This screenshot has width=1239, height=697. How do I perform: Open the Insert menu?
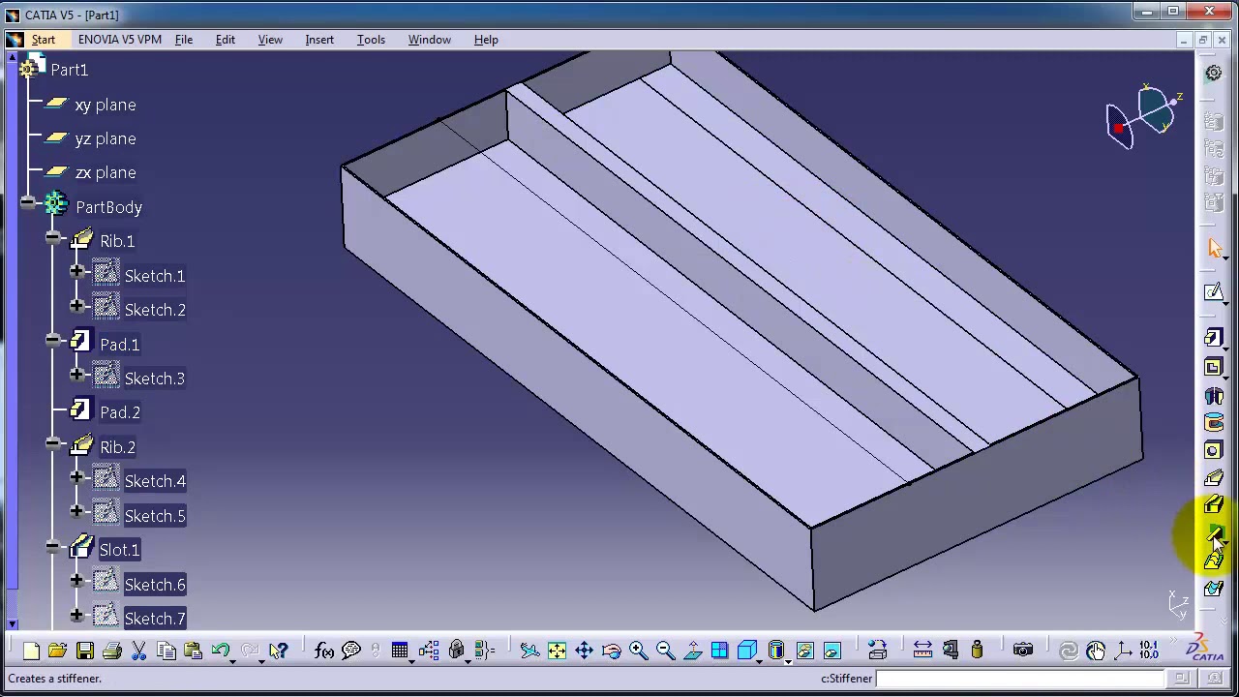pyautogui.click(x=319, y=40)
